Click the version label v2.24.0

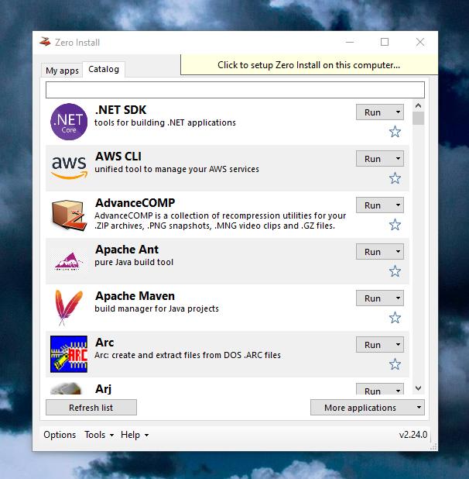(x=413, y=435)
